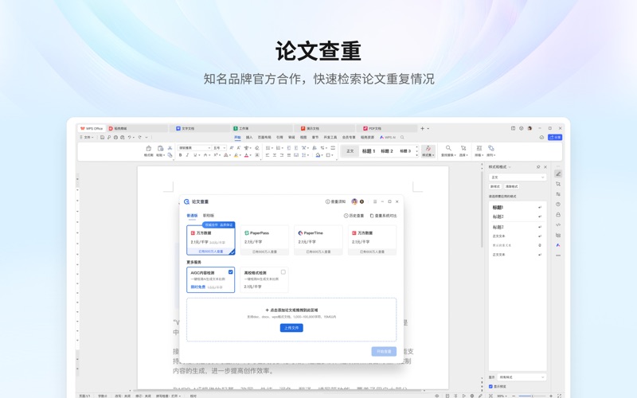
Task: Open the dropdown arrow beside new tab plus
Action: coord(428,128)
